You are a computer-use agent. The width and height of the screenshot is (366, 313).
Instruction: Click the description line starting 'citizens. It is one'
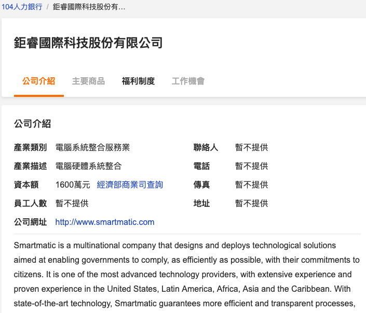183,274
